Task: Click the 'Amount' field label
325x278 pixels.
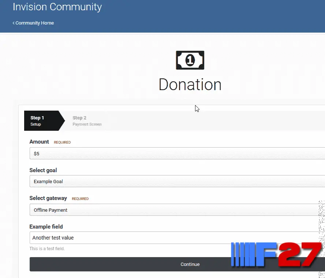Action: [39, 142]
